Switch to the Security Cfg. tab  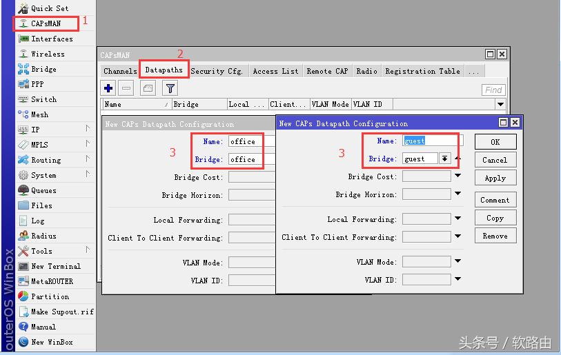(x=217, y=71)
